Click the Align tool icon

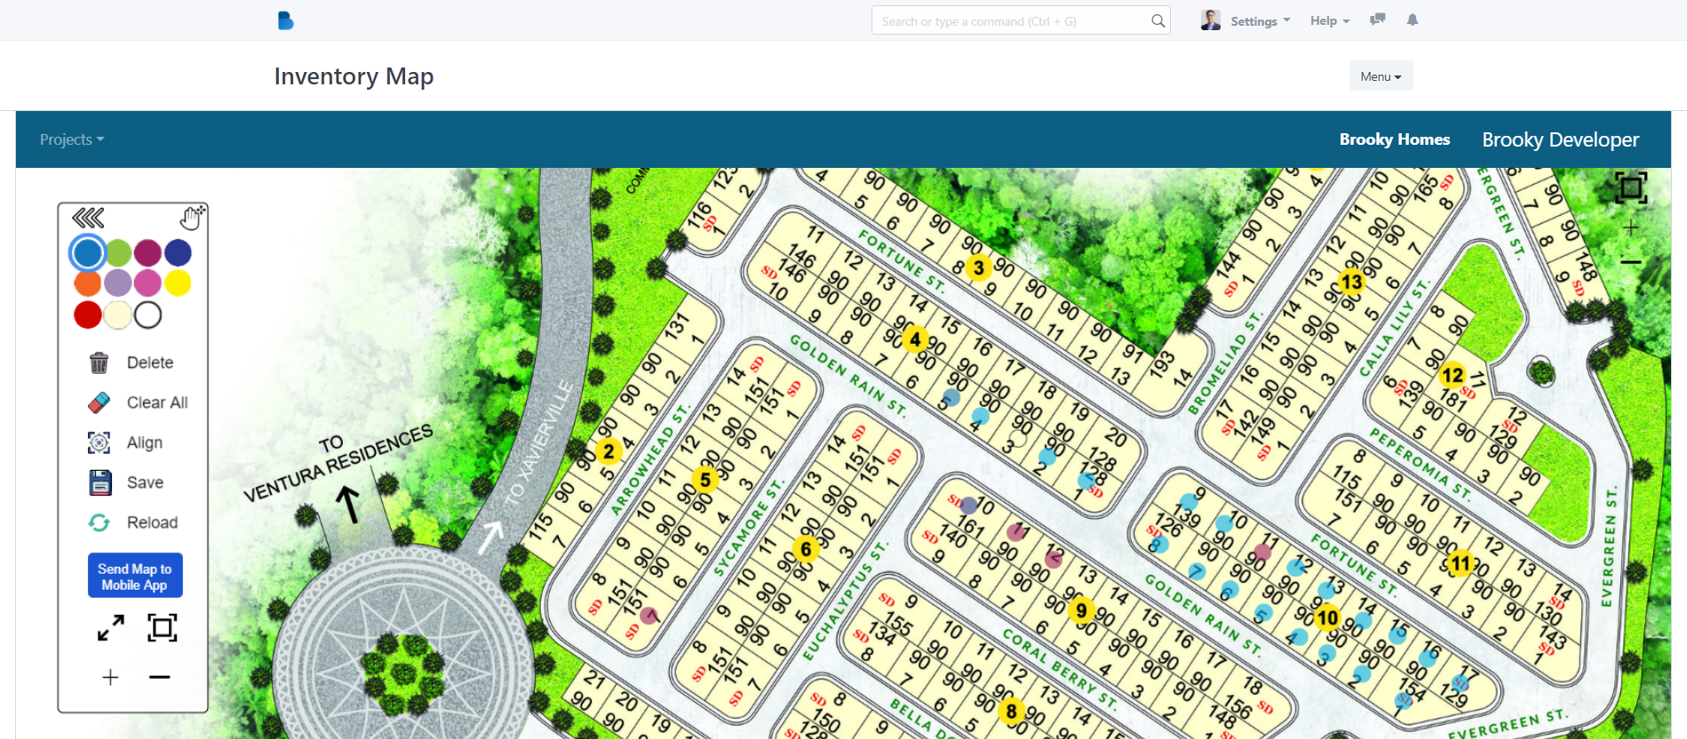pyautogui.click(x=99, y=442)
